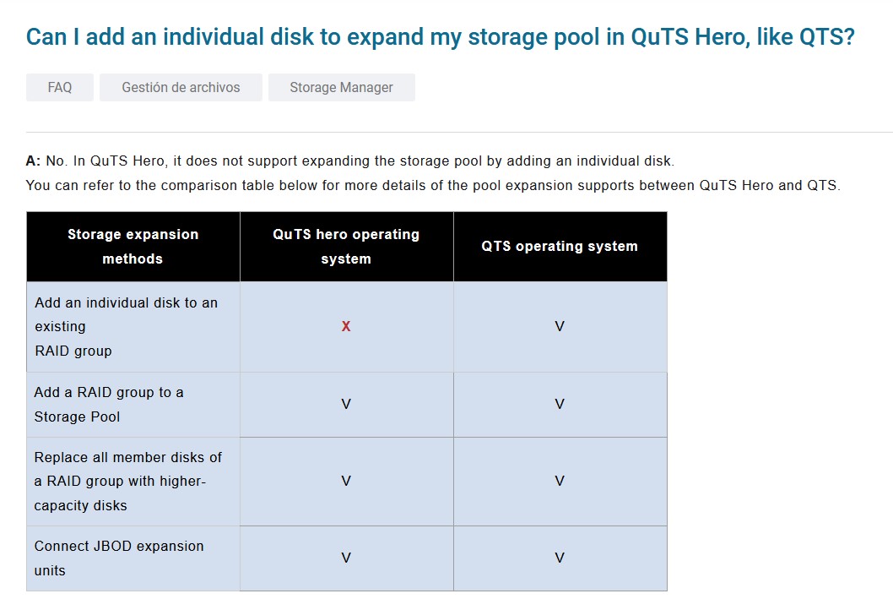
Task: Click QuTS hero checkmark for replacing member disks
Action: [346, 481]
